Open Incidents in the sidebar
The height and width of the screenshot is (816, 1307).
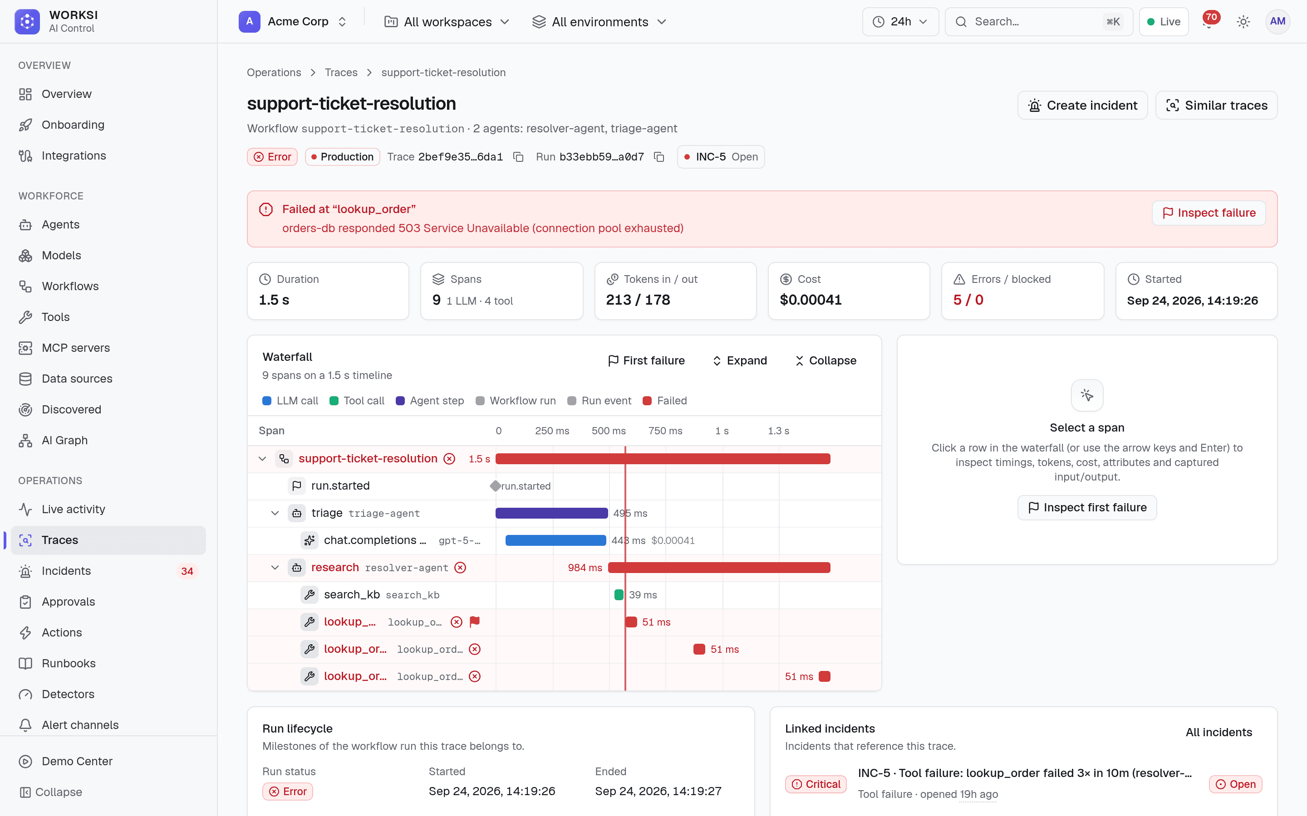click(x=108, y=571)
